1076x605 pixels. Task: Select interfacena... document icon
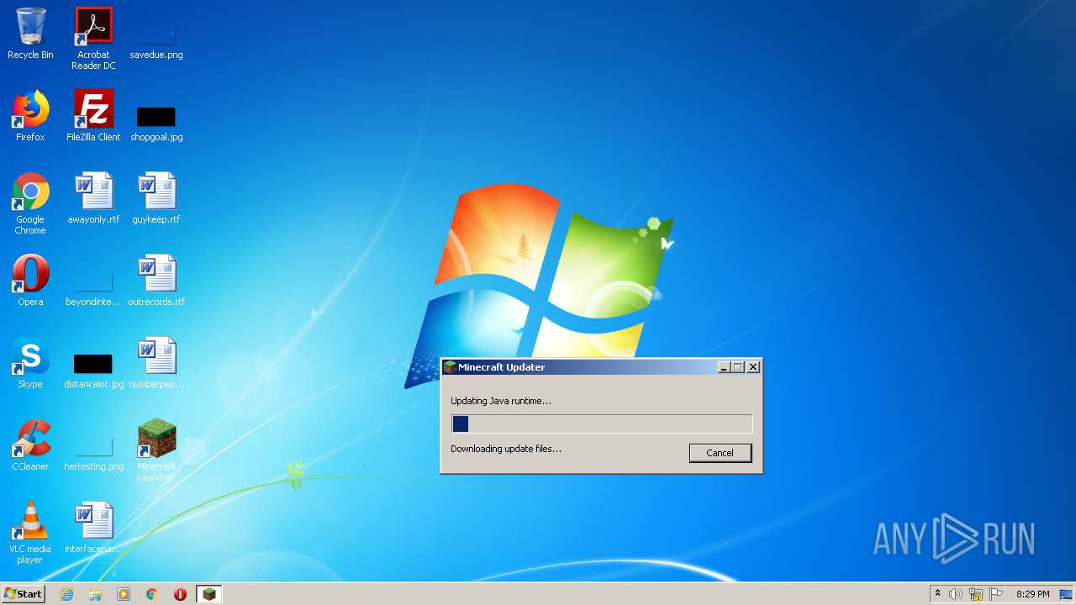(x=93, y=528)
